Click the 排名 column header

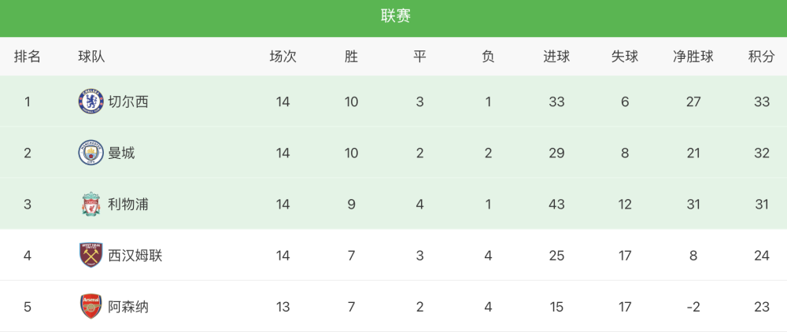[x=27, y=57]
